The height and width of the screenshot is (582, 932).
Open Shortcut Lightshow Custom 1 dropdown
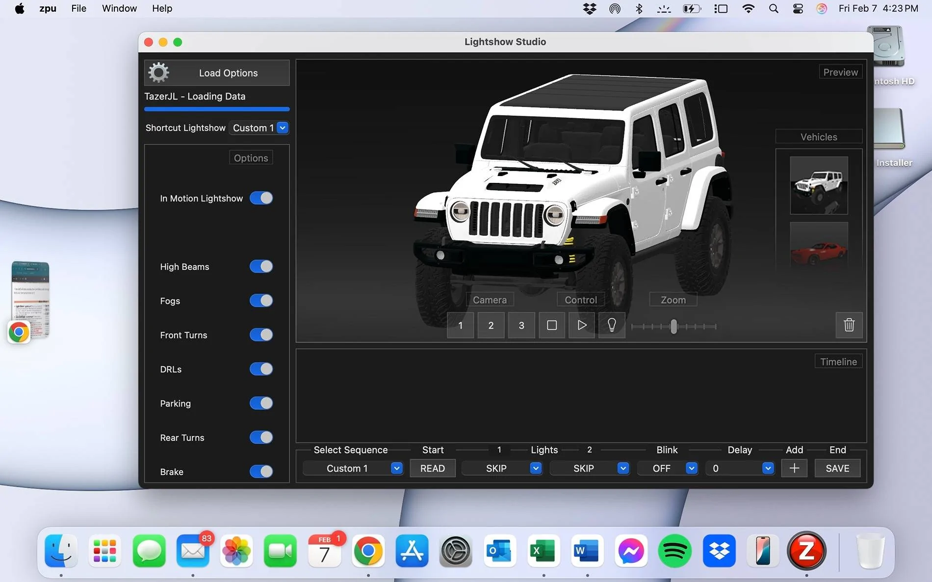click(259, 128)
